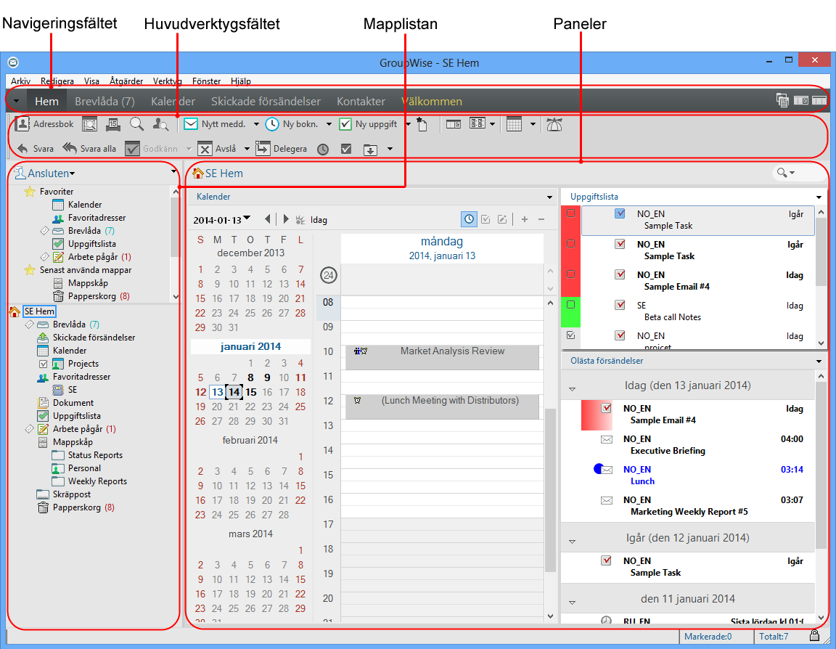Viewport: 836px width, 649px height.
Task: Switch to the Brevlåda (7) tab
Action: 104,102
